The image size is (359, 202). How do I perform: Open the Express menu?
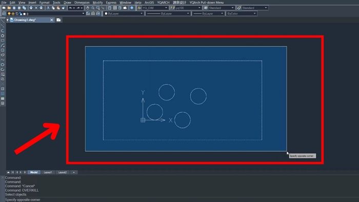[111, 3]
